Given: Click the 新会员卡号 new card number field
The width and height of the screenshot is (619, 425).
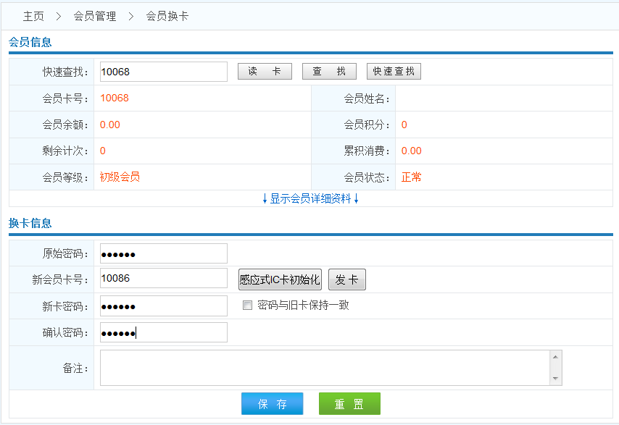Looking at the screenshot, I should (x=163, y=279).
